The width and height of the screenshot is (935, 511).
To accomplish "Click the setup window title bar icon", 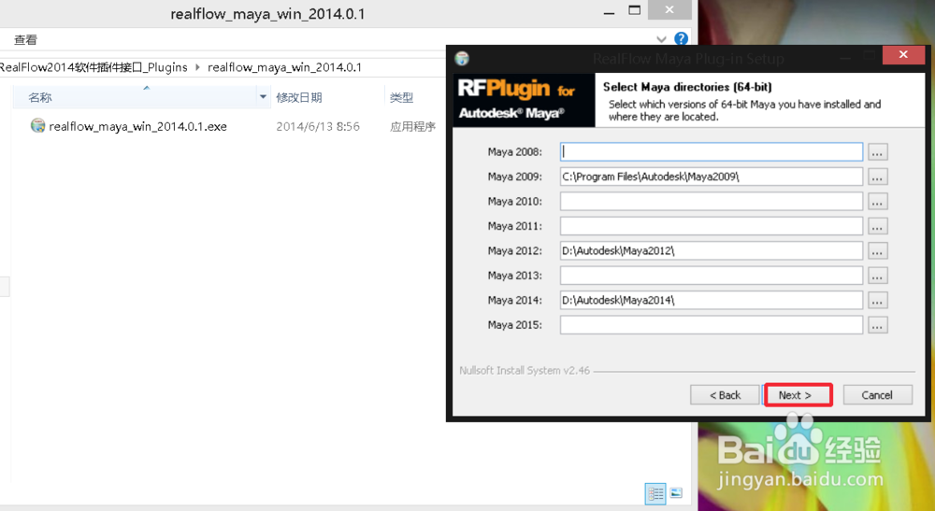I will point(462,58).
